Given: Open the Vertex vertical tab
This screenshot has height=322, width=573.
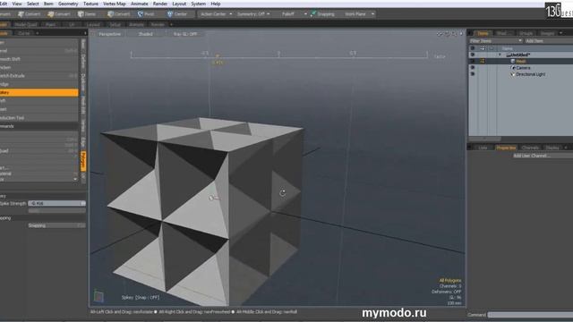Looking at the screenshot, I should tap(83, 126).
